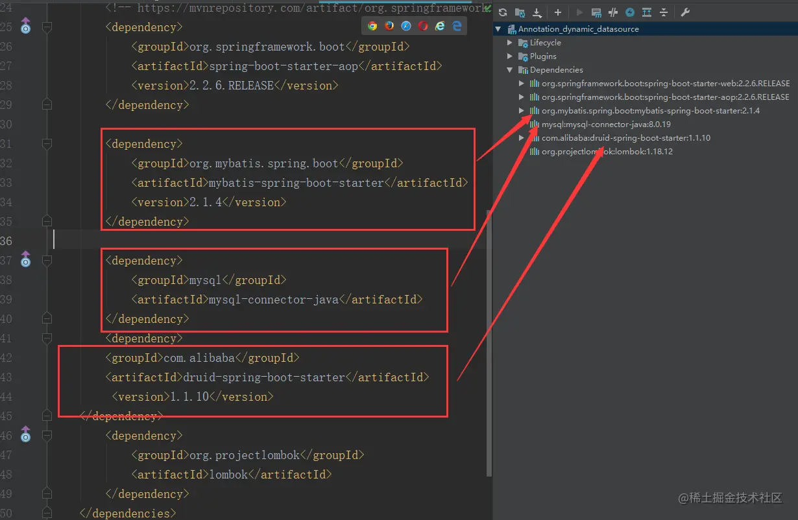Add a Maven project with plus icon

pyautogui.click(x=557, y=12)
